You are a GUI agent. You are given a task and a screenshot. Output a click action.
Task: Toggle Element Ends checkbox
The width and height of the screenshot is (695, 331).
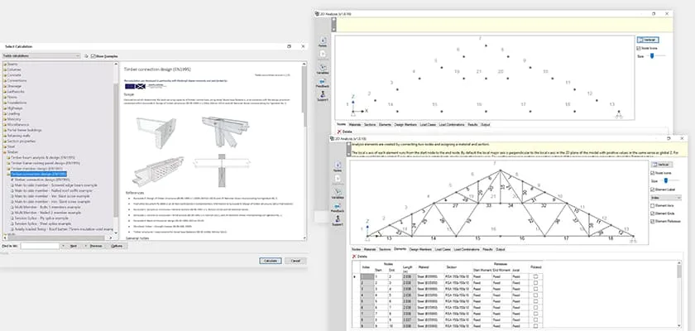(x=652, y=213)
